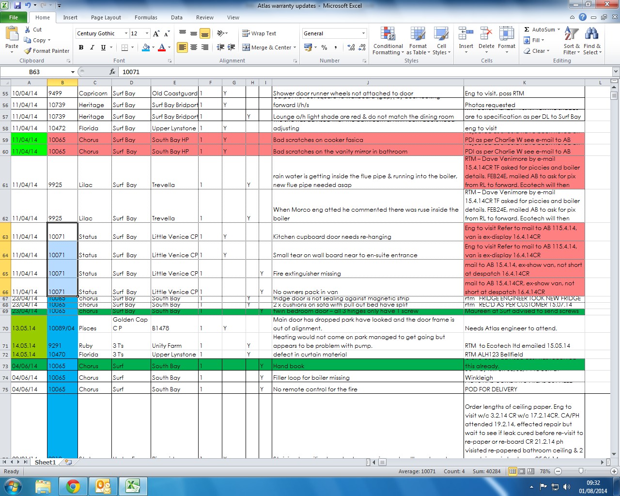Select the Sheet1 worksheet tab
The image size is (620, 496).
[x=45, y=462]
